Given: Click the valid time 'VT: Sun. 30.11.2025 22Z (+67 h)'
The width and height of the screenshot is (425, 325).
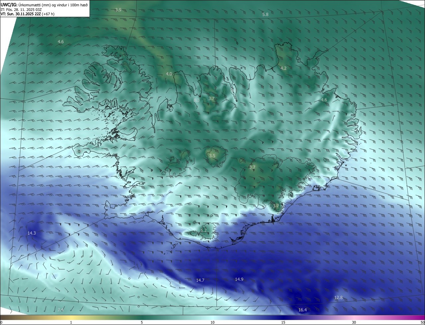Looking at the screenshot, I should [28, 14].
